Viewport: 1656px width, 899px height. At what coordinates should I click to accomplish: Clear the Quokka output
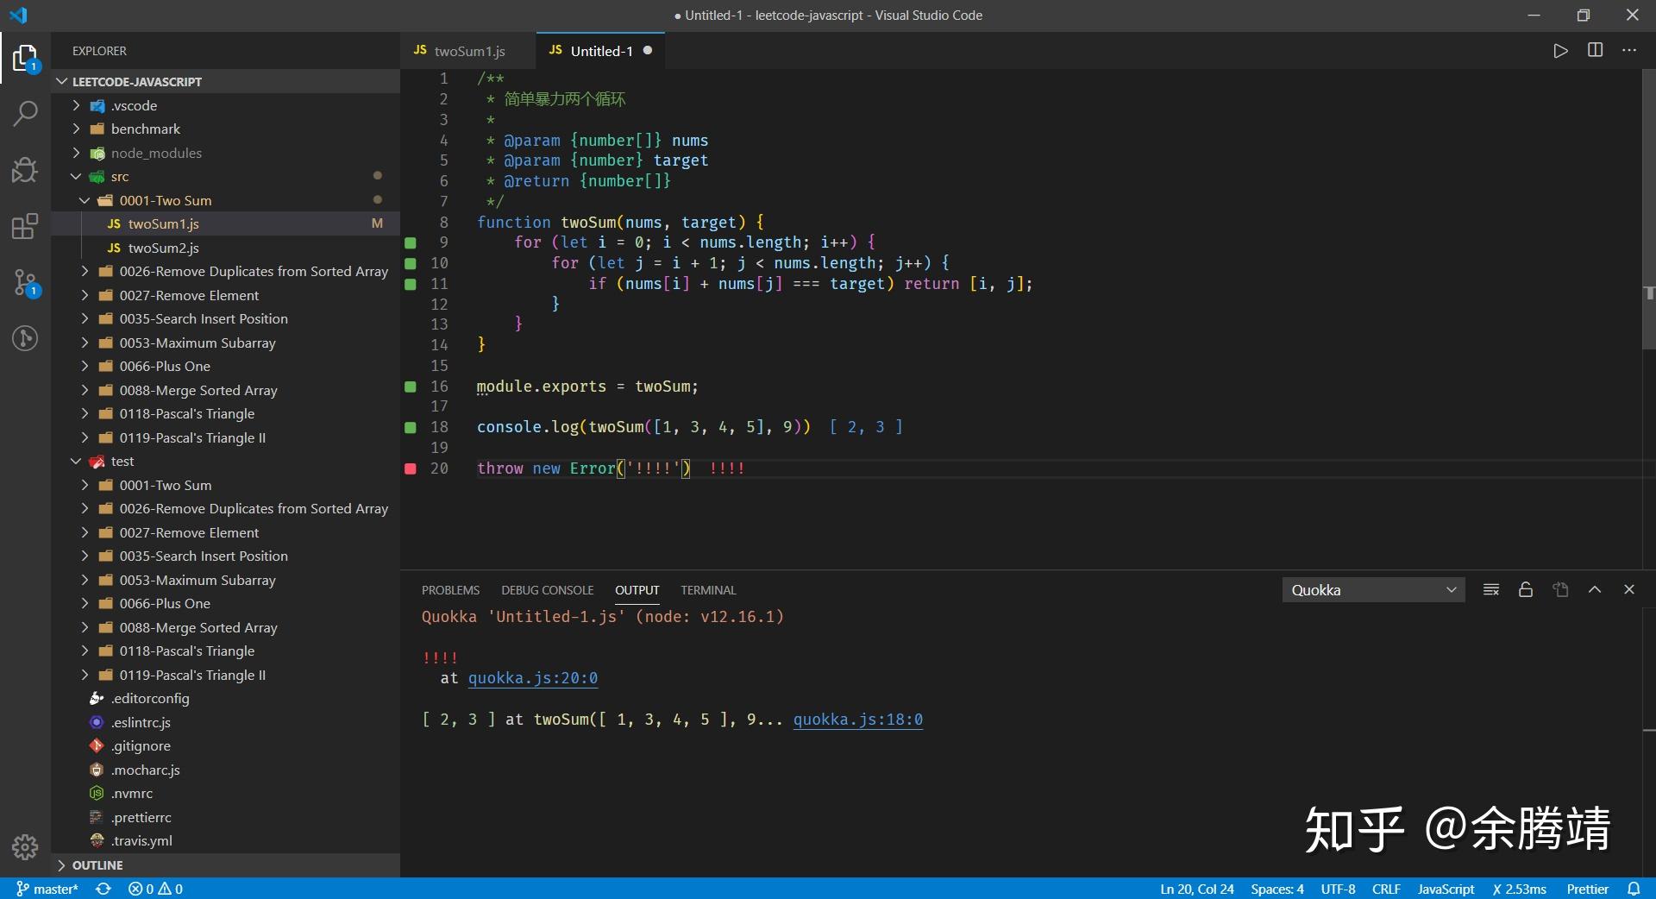point(1490,589)
